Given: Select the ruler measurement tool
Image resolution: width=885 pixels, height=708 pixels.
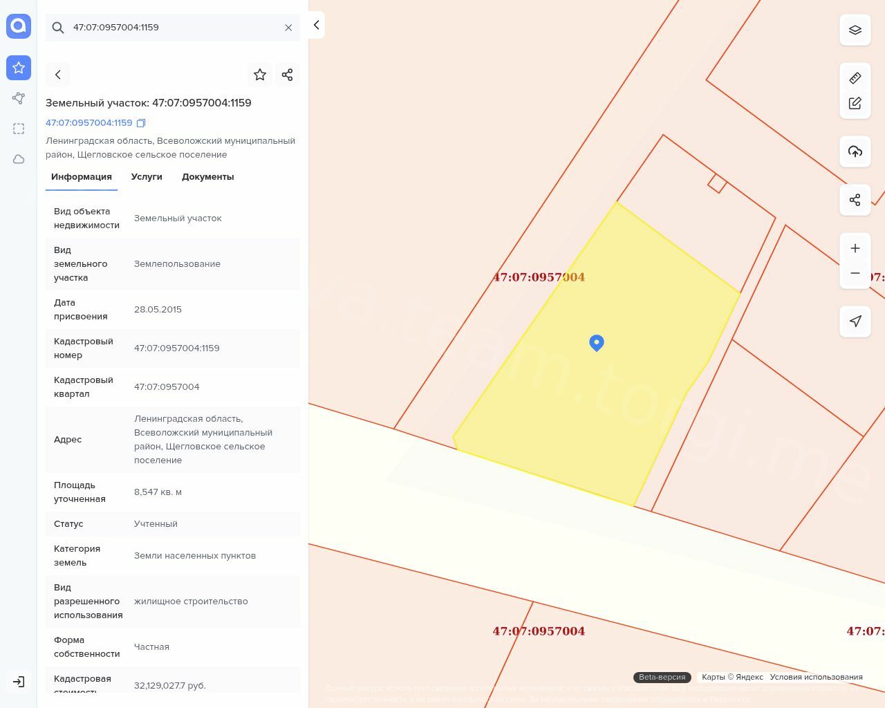Looking at the screenshot, I should [x=855, y=78].
